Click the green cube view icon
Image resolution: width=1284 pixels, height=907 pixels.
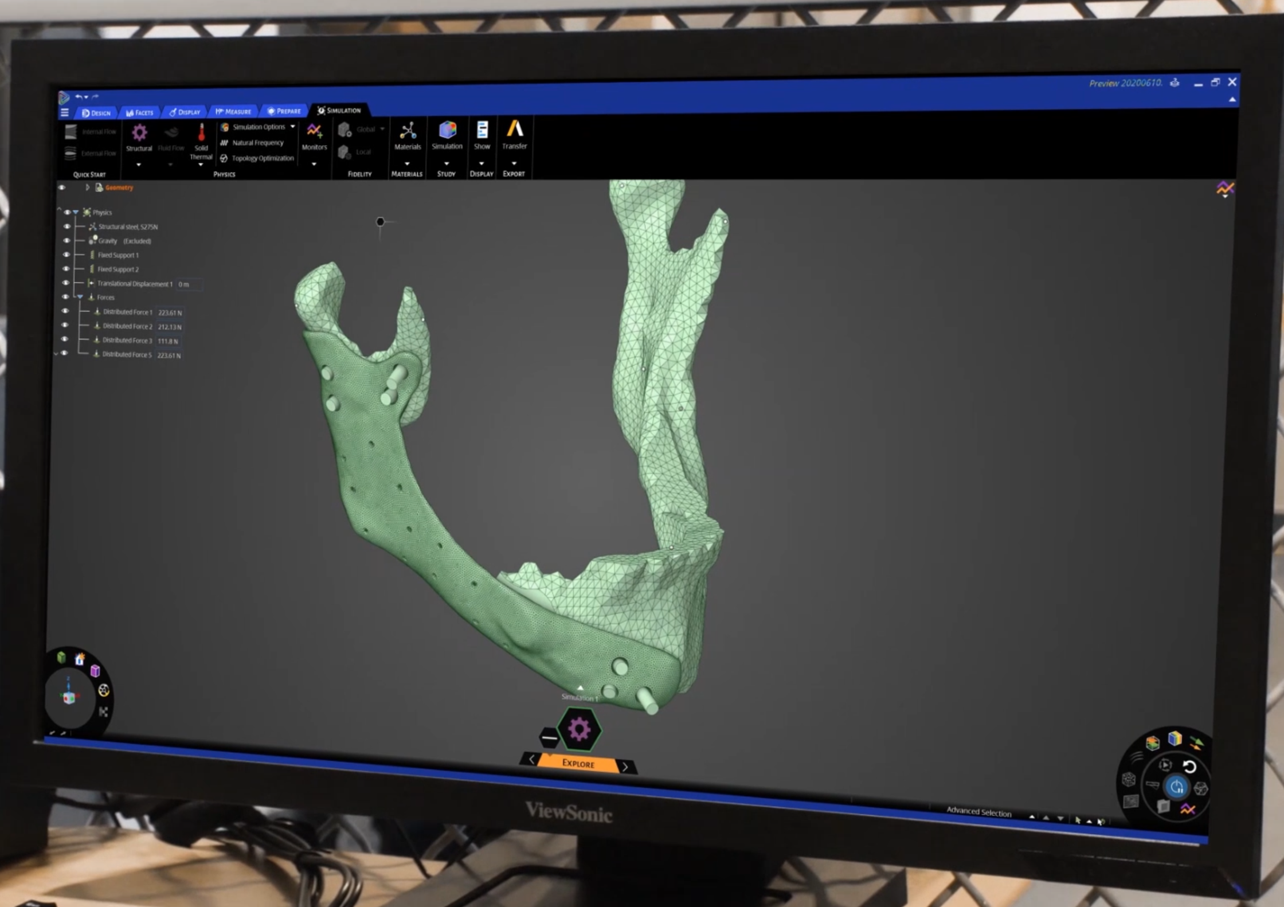coord(61,658)
